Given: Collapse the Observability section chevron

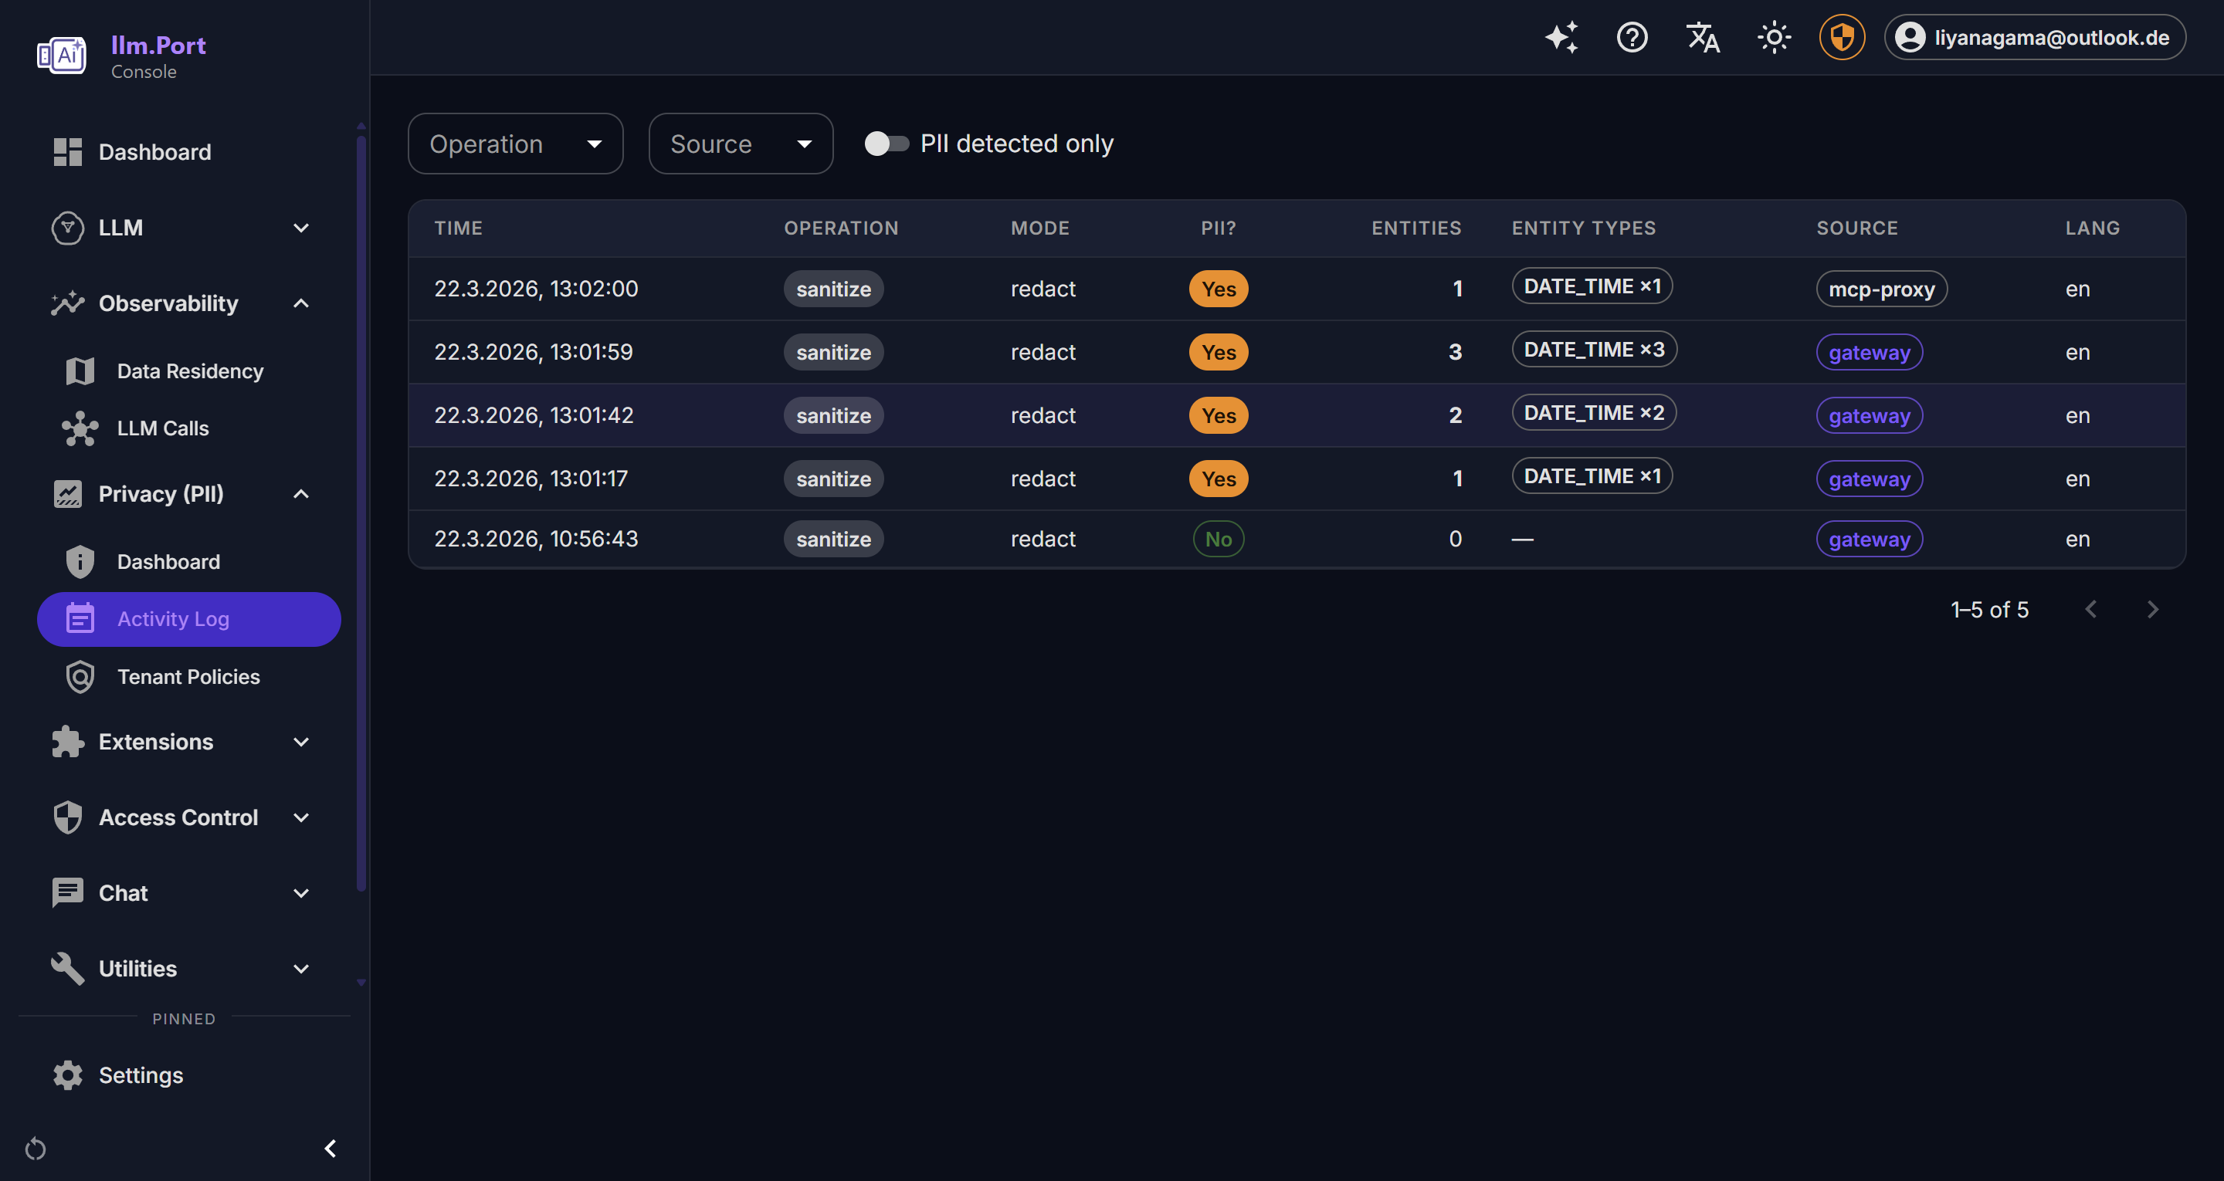Looking at the screenshot, I should click(x=300, y=303).
